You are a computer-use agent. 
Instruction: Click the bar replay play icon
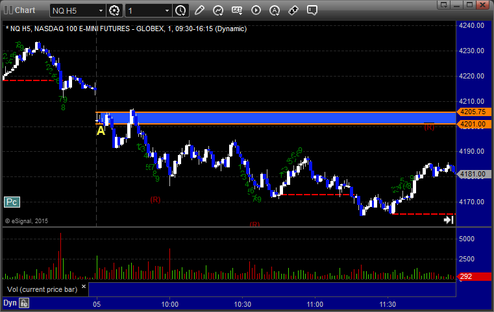256,10
